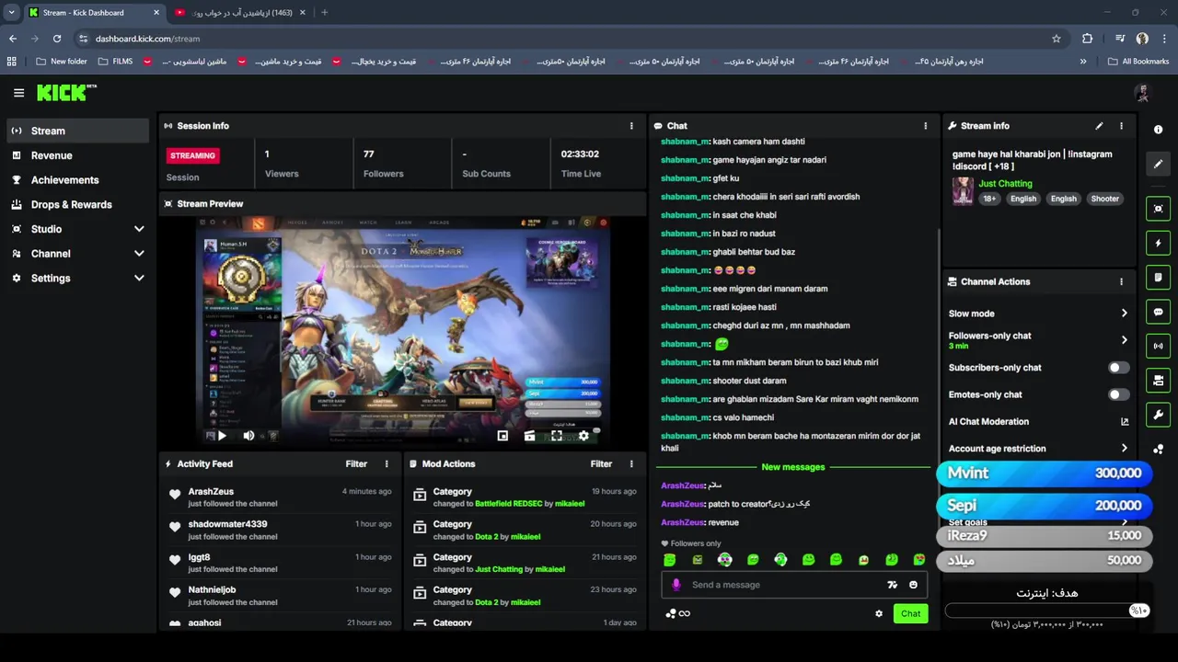
Task: Open Mod Actions three-dot menu
Action: coord(631,464)
